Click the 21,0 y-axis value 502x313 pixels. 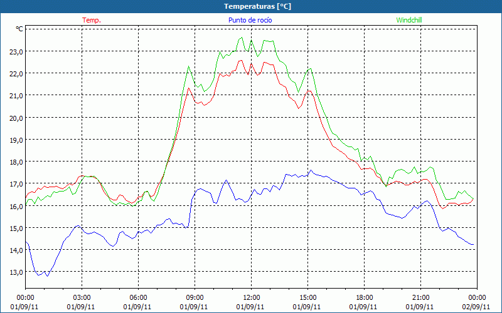point(16,96)
